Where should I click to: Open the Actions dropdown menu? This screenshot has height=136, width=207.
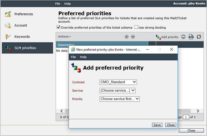pos(64,36)
